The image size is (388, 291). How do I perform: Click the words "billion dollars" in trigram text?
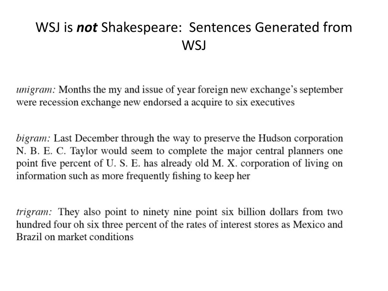(x=268, y=212)
